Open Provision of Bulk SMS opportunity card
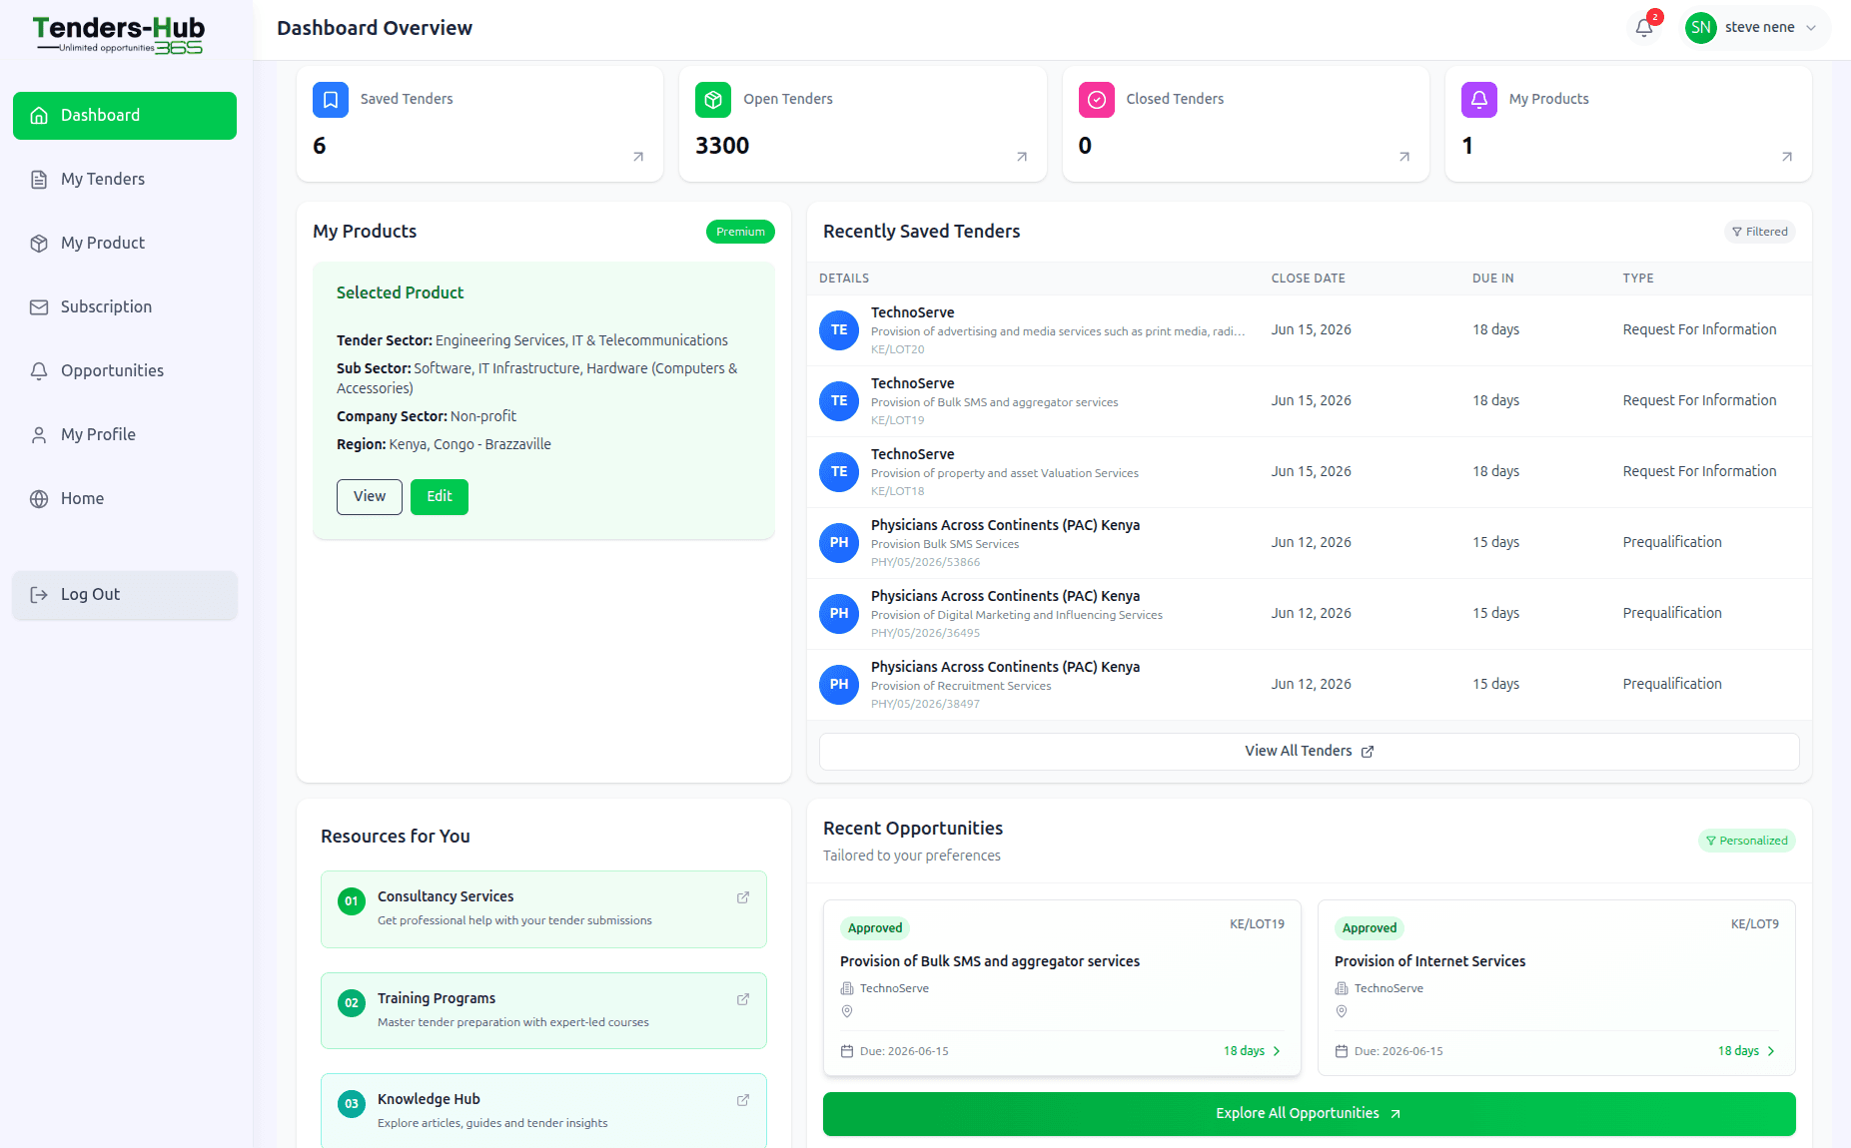 point(1062,988)
